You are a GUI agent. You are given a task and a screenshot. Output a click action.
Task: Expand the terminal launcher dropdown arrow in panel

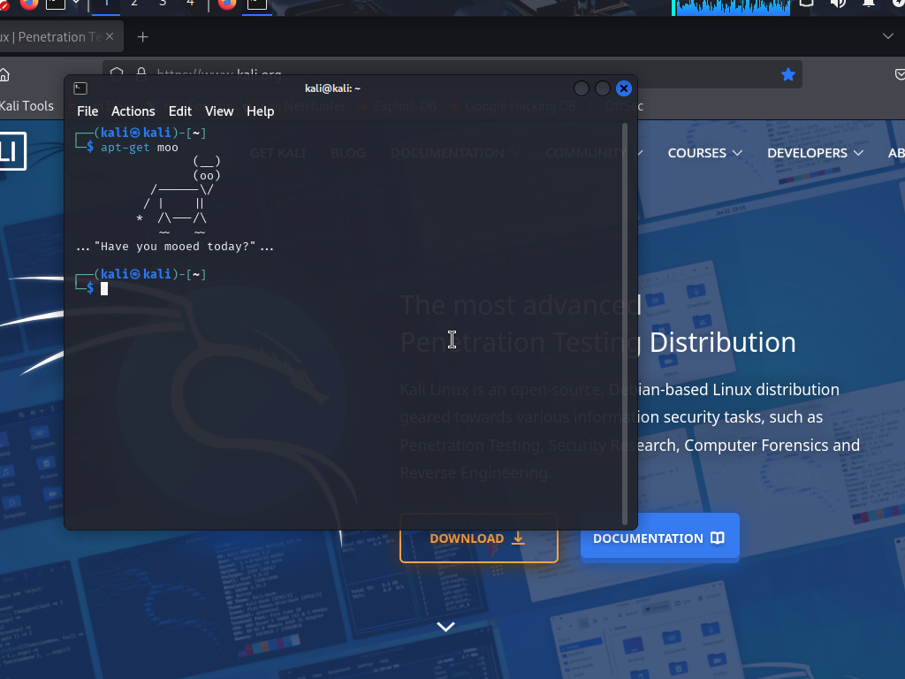(76, 3)
